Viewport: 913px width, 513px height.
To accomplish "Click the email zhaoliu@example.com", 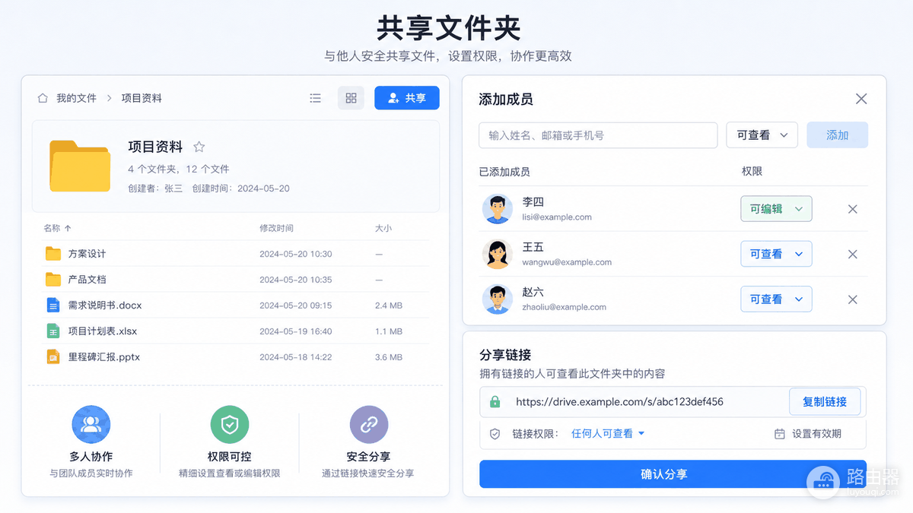I will 564,307.
